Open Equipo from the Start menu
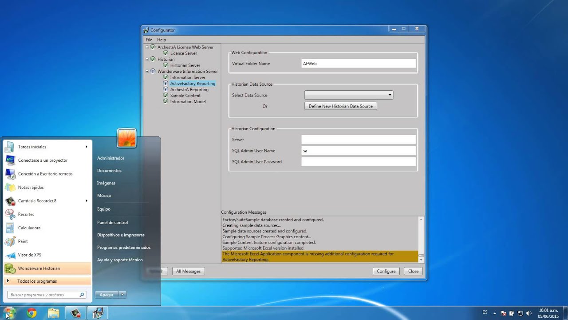This screenshot has width=568, height=320. point(104,209)
